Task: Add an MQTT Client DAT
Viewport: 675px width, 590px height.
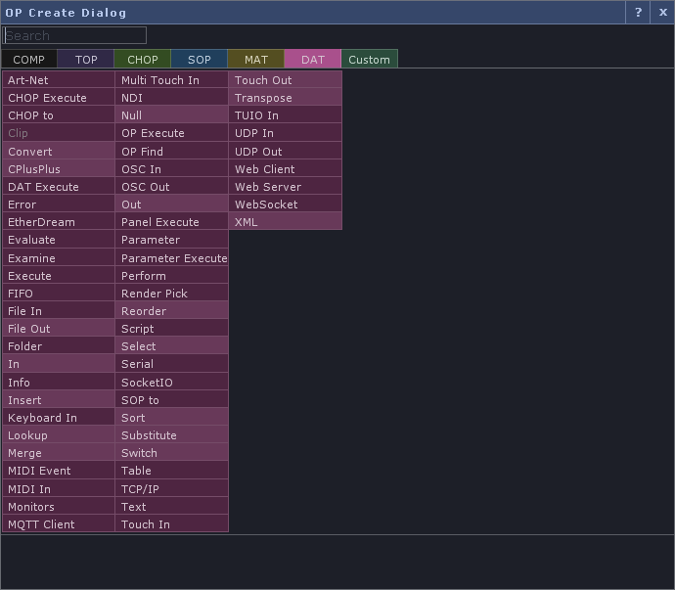Action: click(x=59, y=524)
